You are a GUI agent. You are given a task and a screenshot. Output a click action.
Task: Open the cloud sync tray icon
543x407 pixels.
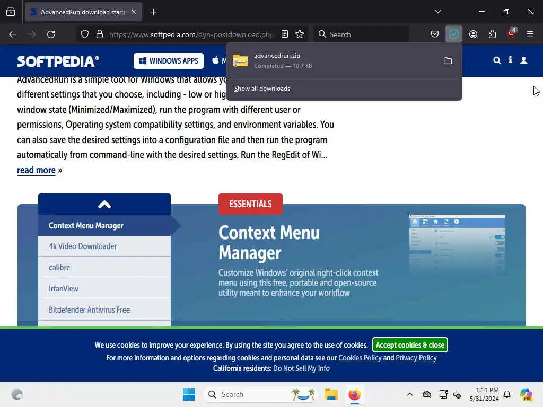click(x=427, y=394)
